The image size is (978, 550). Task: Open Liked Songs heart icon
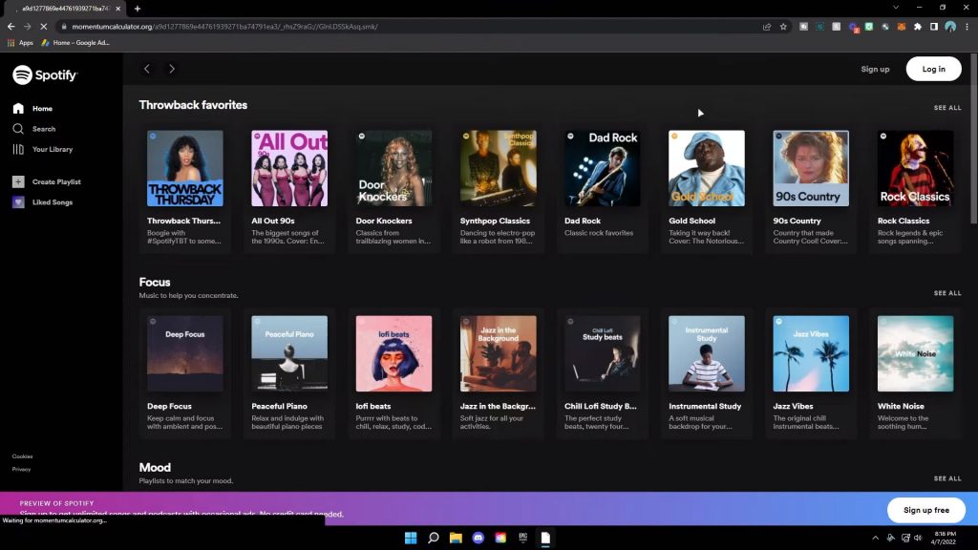click(18, 202)
